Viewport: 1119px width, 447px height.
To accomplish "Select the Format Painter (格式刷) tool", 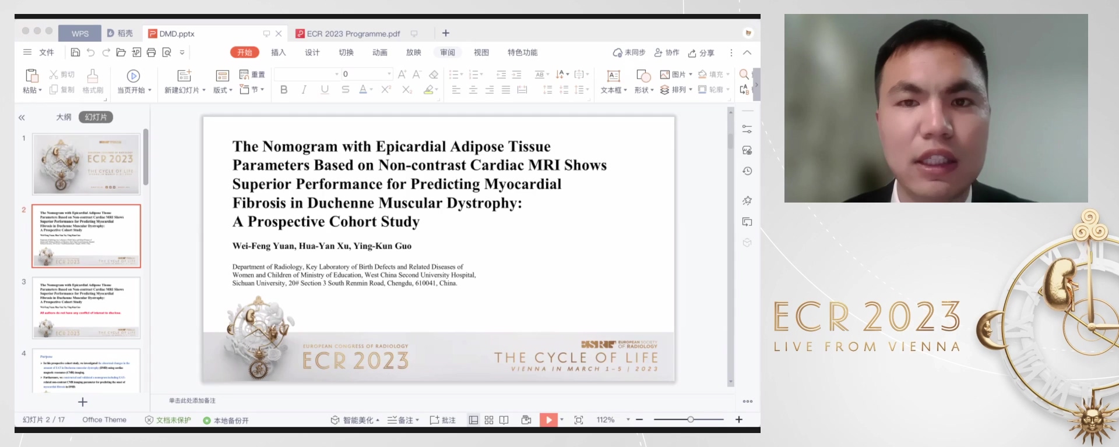I will 93,76.
